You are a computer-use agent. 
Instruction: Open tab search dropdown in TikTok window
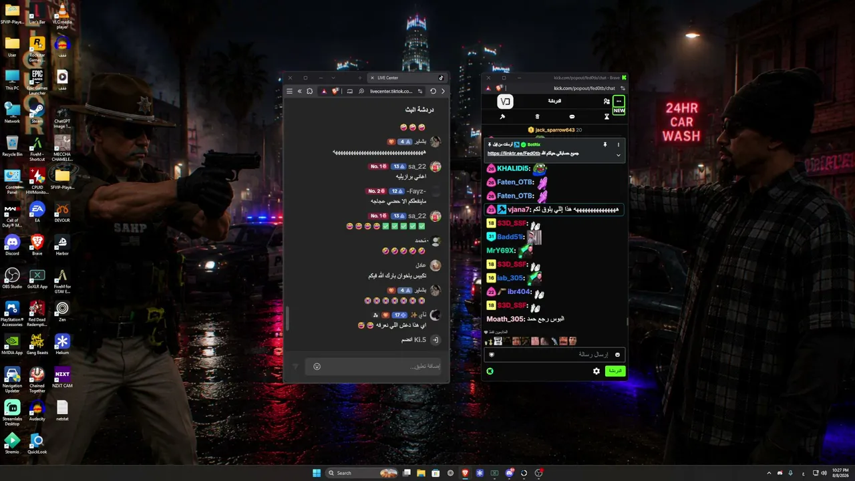[x=333, y=78]
